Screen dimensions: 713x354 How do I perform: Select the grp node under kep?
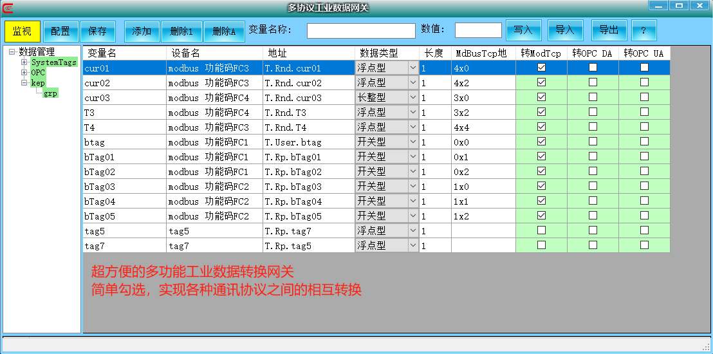(50, 93)
